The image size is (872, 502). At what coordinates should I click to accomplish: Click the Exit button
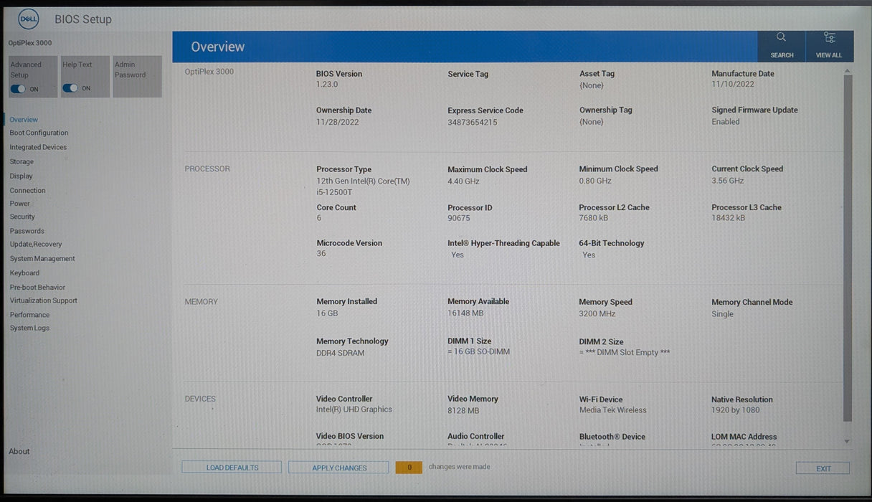pyautogui.click(x=823, y=468)
